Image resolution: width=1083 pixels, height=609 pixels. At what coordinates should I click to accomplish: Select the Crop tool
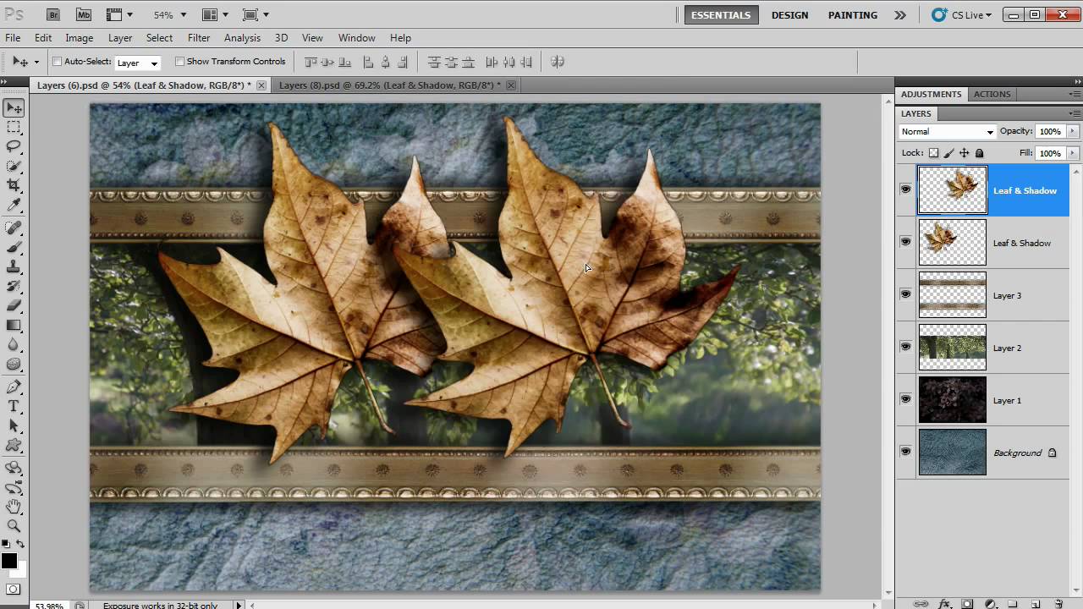(x=14, y=185)
